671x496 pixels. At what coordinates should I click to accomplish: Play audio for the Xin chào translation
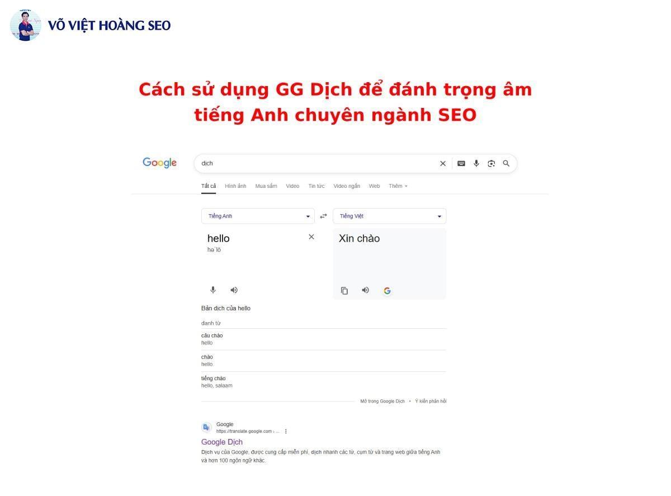[x=365, y=290]
